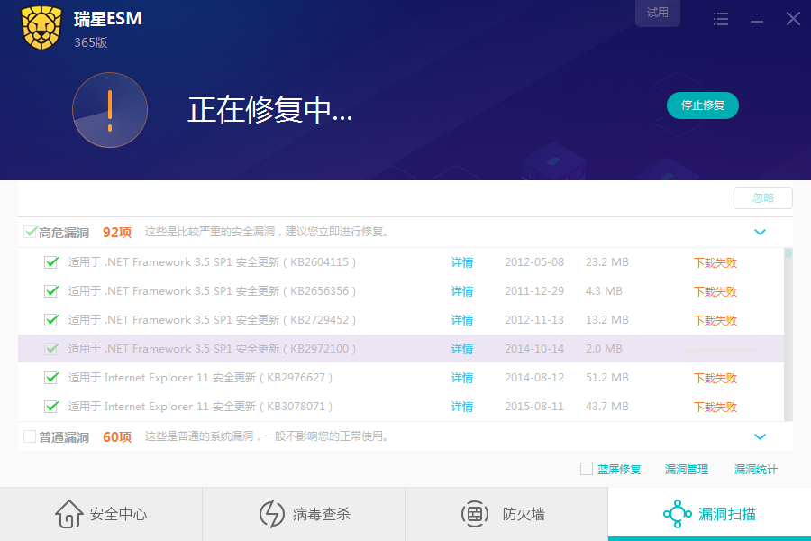Viewport: 811px width, 541px height.
Task: Open 详情 for KB3078071
Action: click(x=462, y=407)
